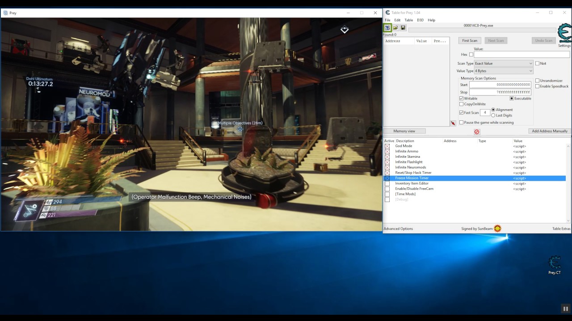The height and width of the screenshot is (321, 572).
Task: Click Add Address Manually
Action: click(550, 131)
